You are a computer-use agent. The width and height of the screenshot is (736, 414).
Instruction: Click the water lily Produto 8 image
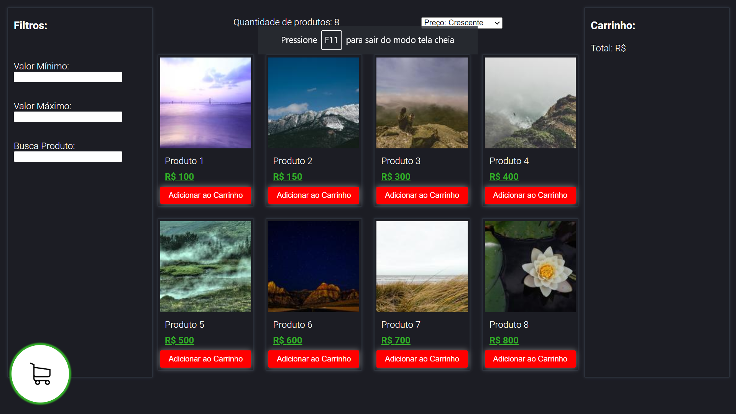530,266
